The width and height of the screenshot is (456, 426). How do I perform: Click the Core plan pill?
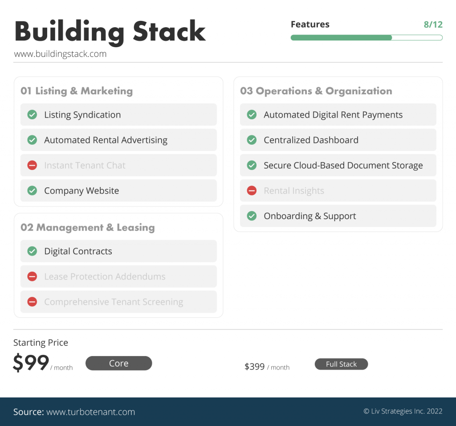[118, 363]
